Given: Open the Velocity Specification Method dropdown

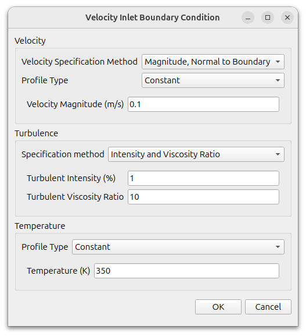Looking at the screenshot, I should click(213, 62).
